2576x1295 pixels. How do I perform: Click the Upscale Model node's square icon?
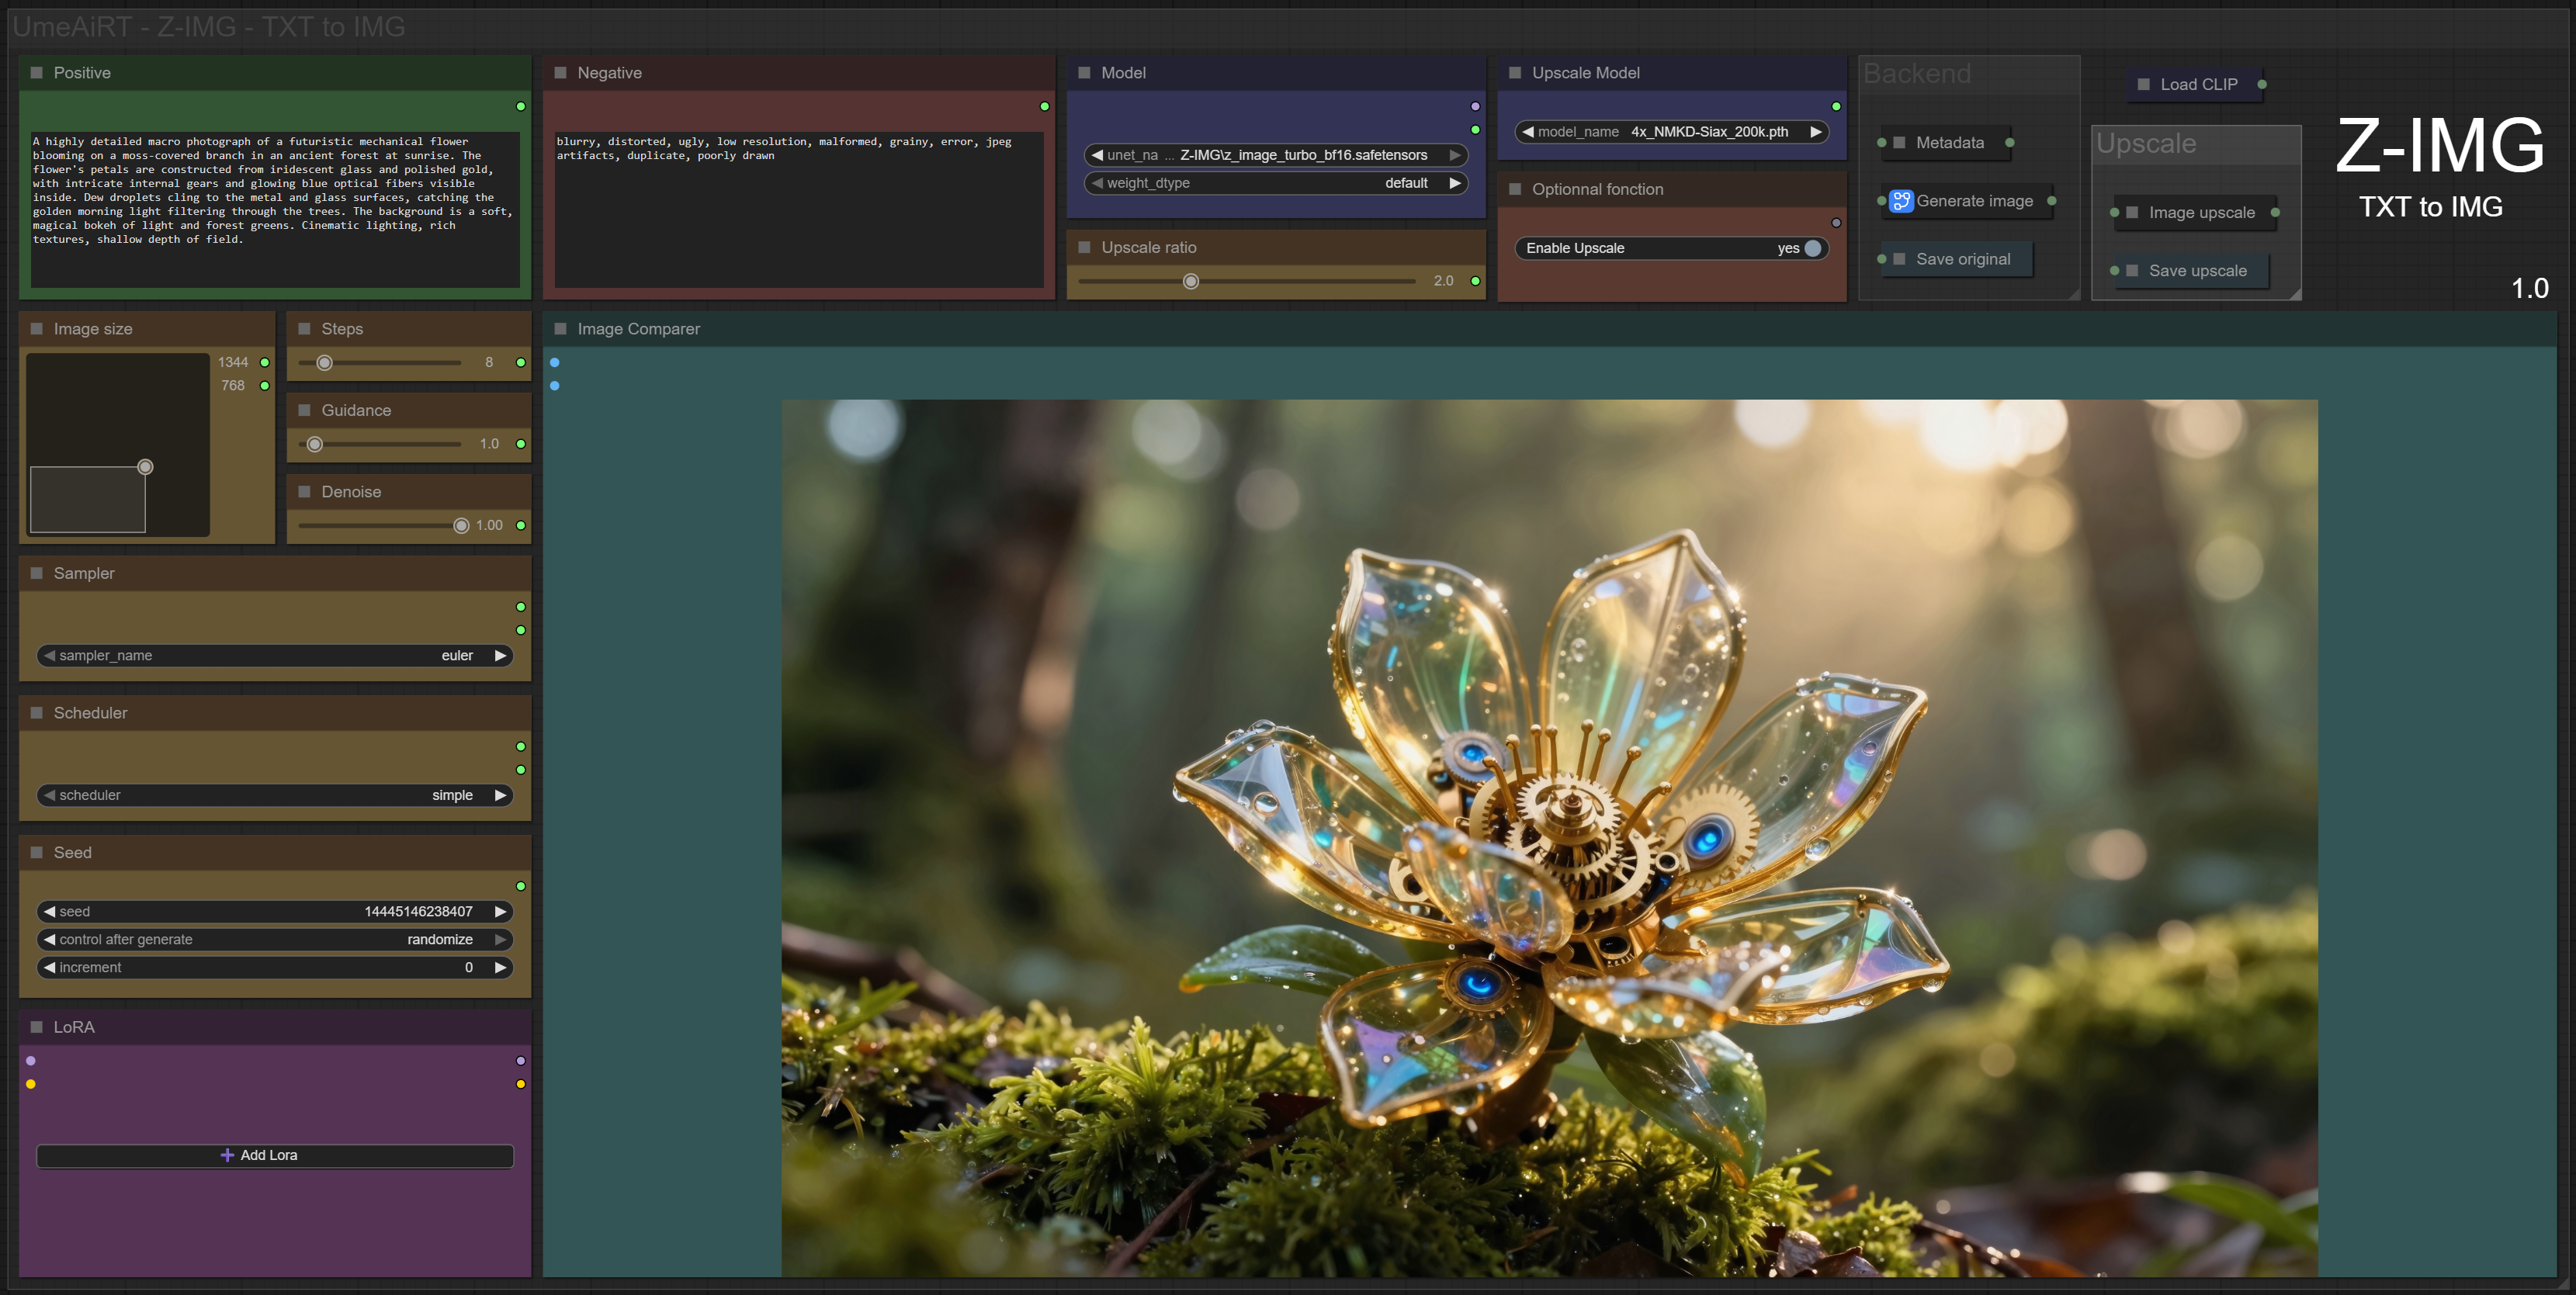[1515, 73]
